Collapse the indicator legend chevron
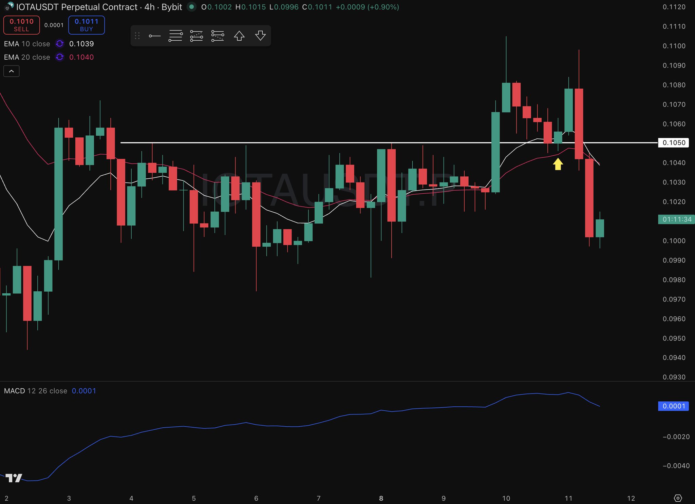 11,71
